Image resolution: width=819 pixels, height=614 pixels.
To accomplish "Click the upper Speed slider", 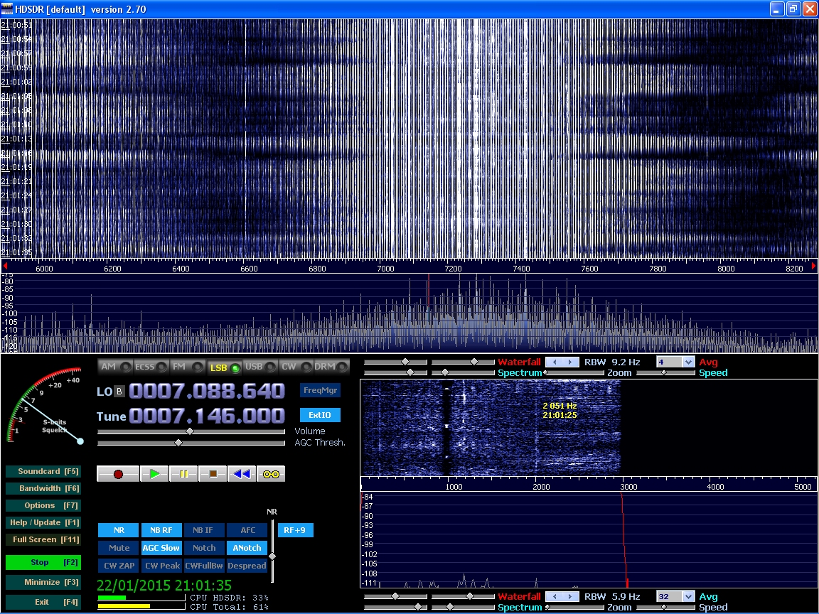I will coord(665,373).
